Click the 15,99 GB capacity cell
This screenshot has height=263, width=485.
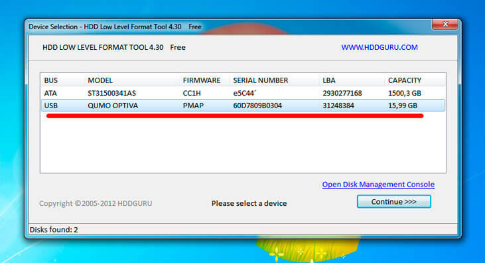tap(403, 106)
